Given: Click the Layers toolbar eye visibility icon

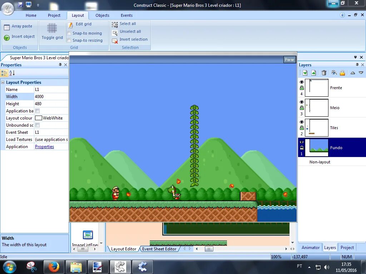Looking at the screenshot, I should 334,73.
